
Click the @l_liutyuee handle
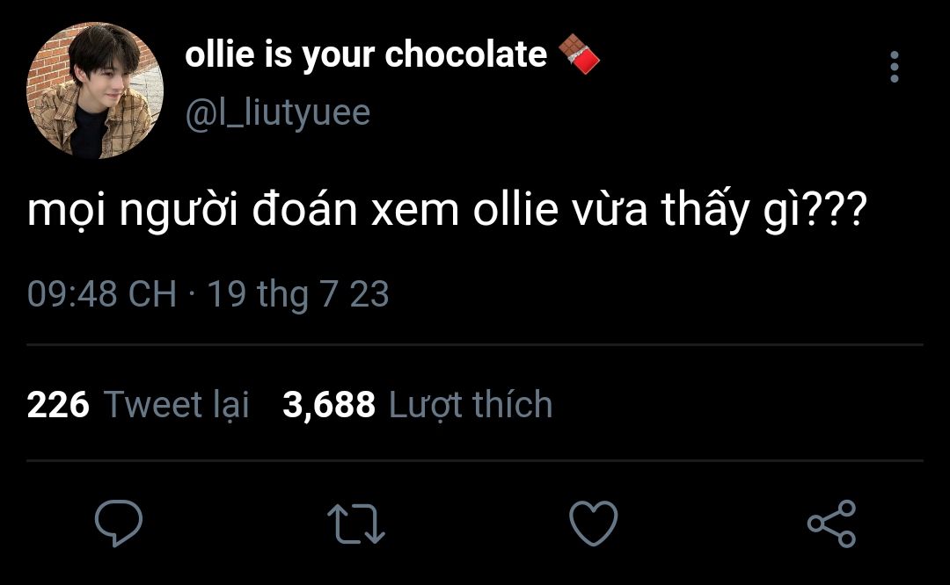tap(278, 112)
